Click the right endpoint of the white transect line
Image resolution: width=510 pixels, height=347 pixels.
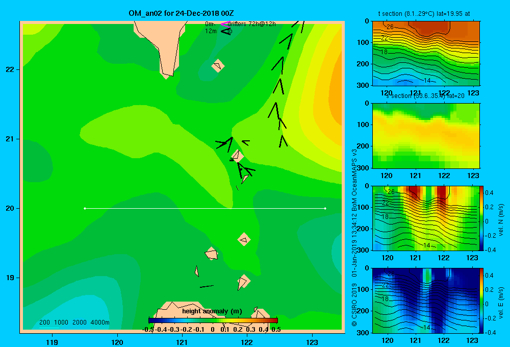click(x=325, y=208)
